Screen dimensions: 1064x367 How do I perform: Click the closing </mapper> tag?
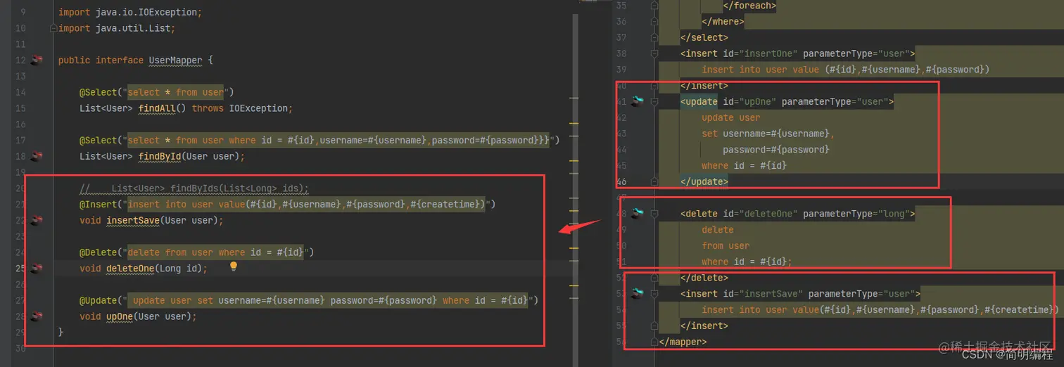tap(683, 342)
